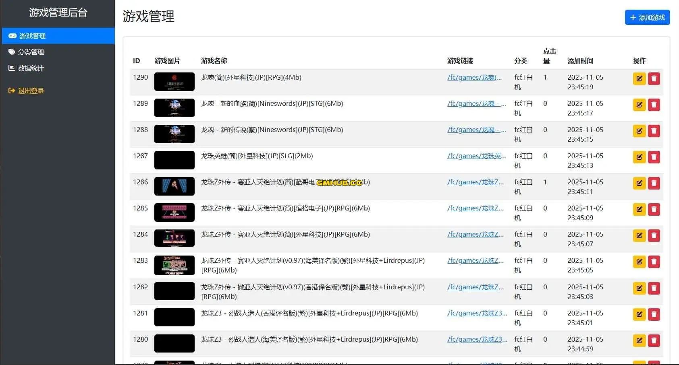Delete game 1285 using red trash icon
Viewport: 679px width, 365px height.
tap(654, 209)
